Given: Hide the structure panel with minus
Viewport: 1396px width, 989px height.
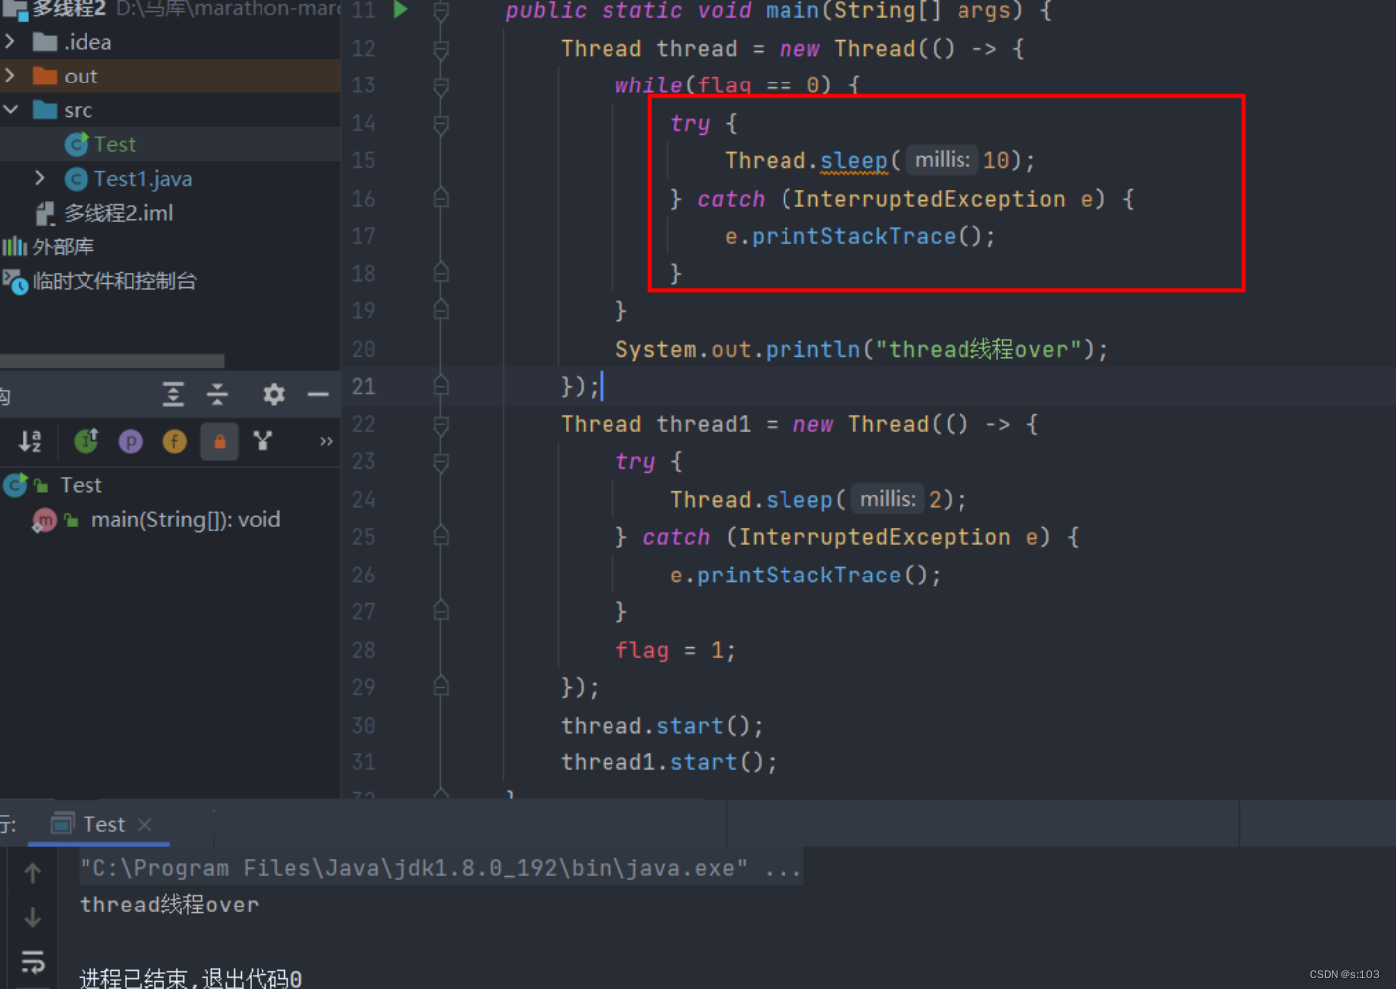Looking at the screenshot, I should pyautogui.click(x=318, y=395).
